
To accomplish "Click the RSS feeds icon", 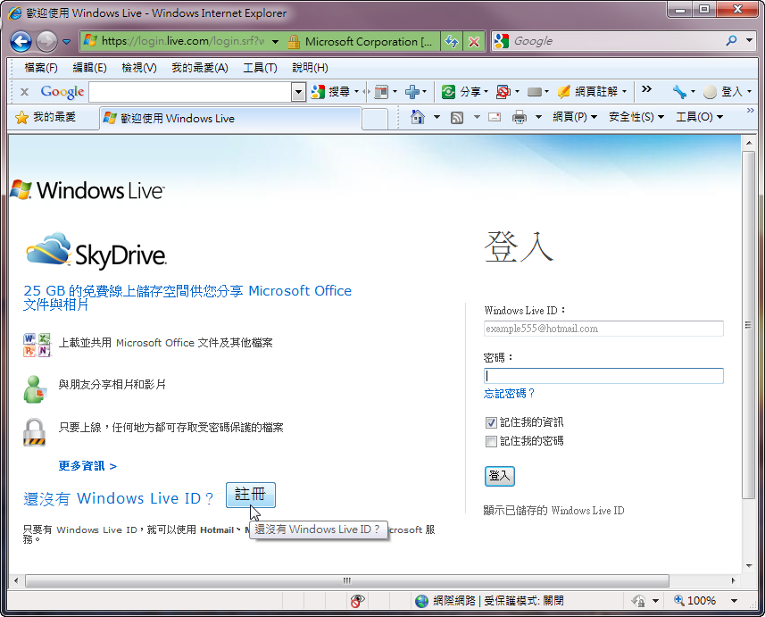I will [x=457, y=117].
